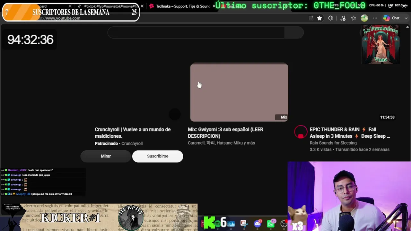
Task: Click the 'Patrocinado · Crunchyroll' label
Action: click(118, 143)
